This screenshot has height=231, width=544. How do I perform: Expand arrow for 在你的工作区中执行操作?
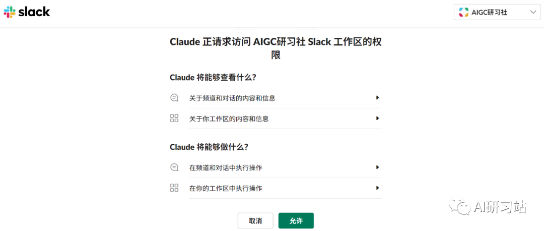377,188
